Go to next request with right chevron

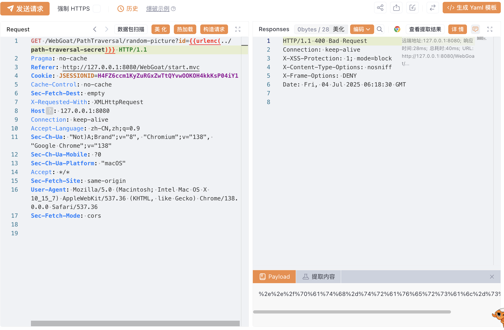107,29
